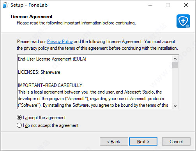
Task: Click the License Agreement header text
Action: point(32,17)
